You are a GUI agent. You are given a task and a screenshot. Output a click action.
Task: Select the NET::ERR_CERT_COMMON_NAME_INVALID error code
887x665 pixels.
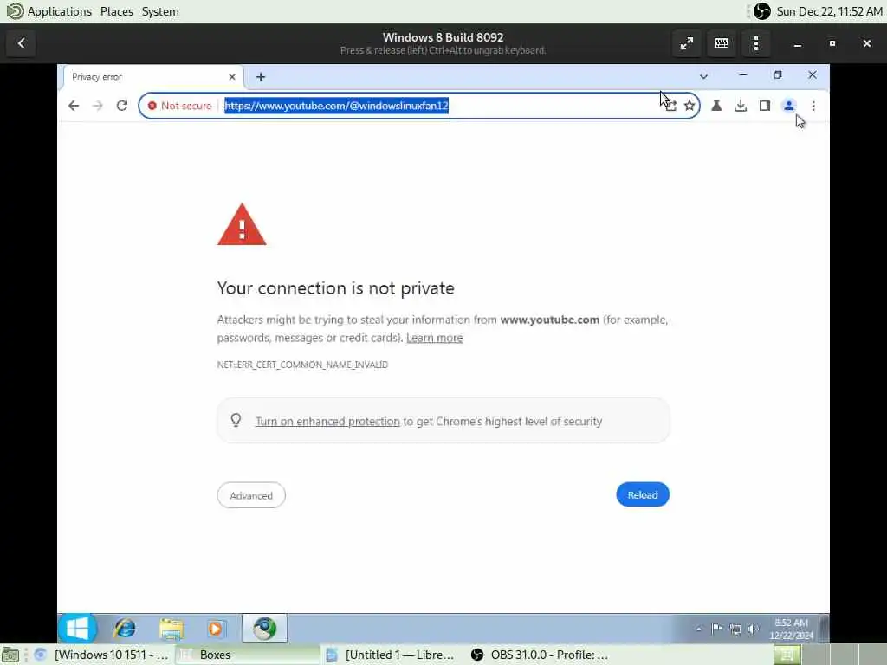pyautogui.click(x=302, y=365)
